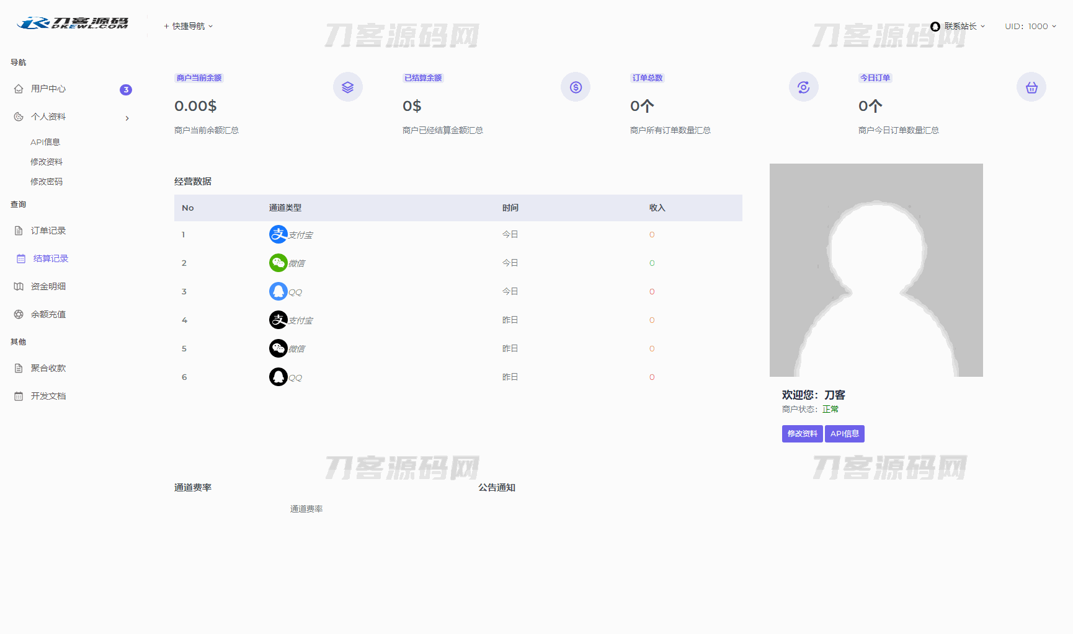Open 订单记录 in the sidebar
1073x634 pixels.
(x=48, y=231)
